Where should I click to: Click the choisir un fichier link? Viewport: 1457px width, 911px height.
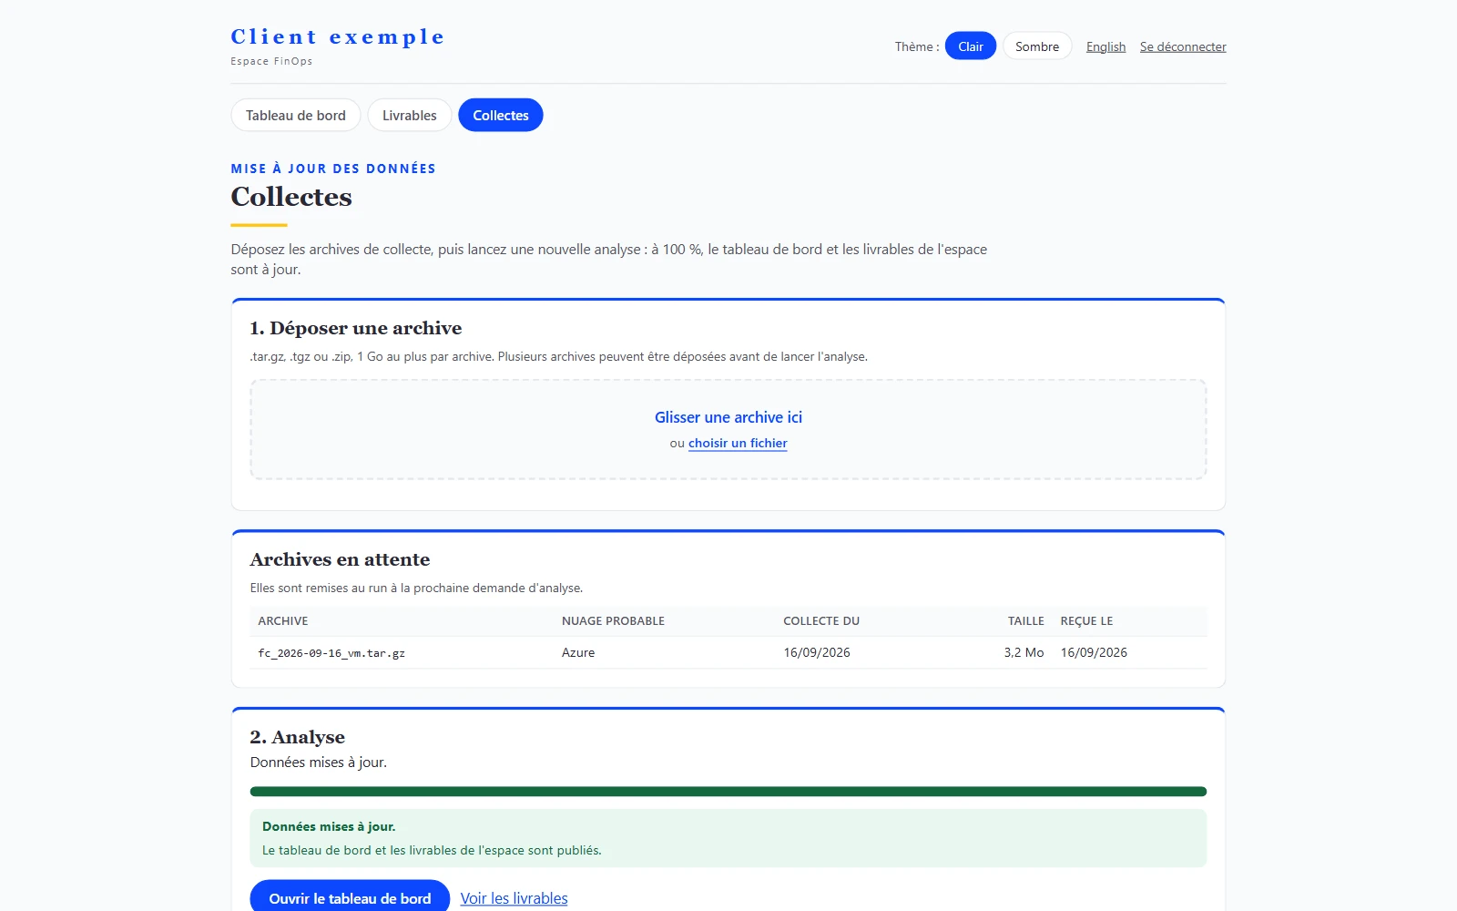coord(738,444)
